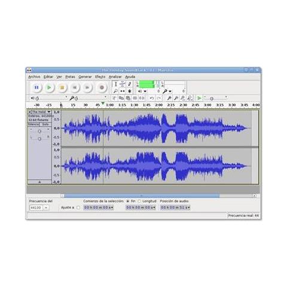Image resolution: width=287 pixels, height=287 pixels.
Task: Select the Selection (I-beam) tool
Action: pos(115,84)
